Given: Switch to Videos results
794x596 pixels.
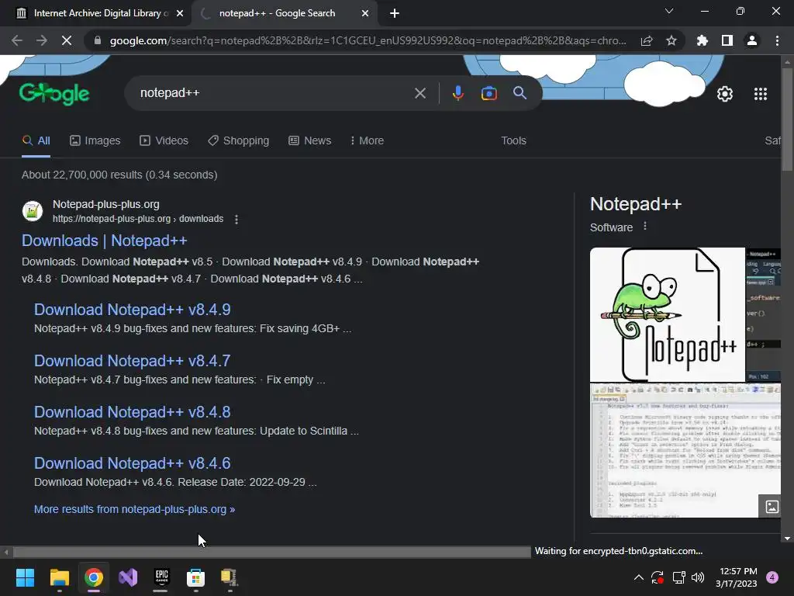Looking at the screenshot, I should pos(164,141).
